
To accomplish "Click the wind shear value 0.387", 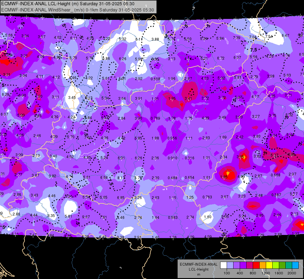I will 276,195.
